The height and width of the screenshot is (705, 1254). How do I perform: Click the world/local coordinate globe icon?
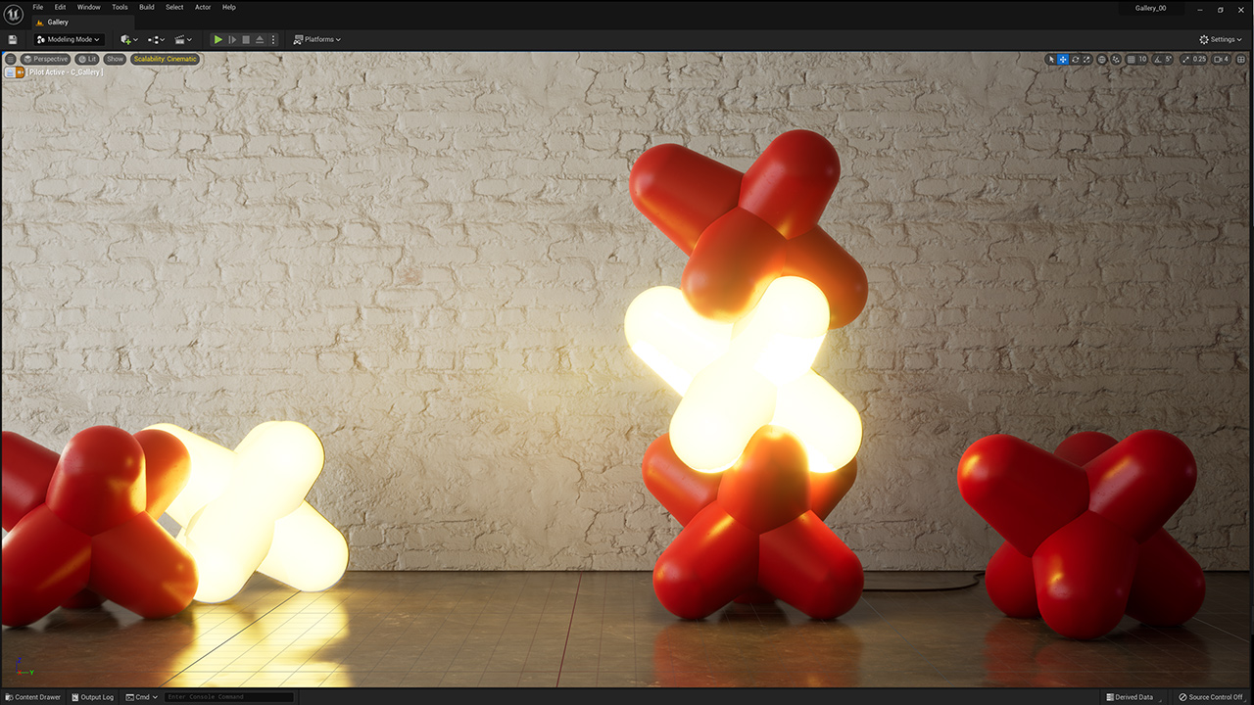(1101, 60)
